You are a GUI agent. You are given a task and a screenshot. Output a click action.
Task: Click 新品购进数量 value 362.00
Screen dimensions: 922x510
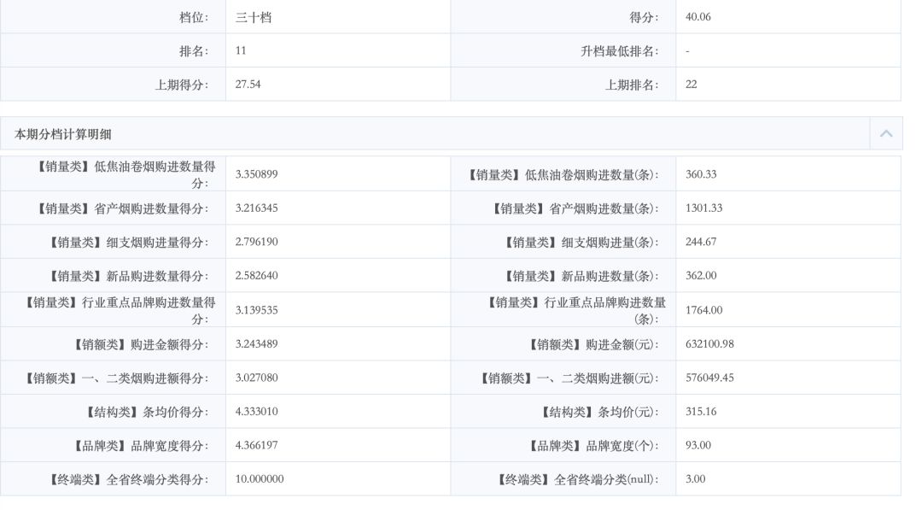coord(701,276)
